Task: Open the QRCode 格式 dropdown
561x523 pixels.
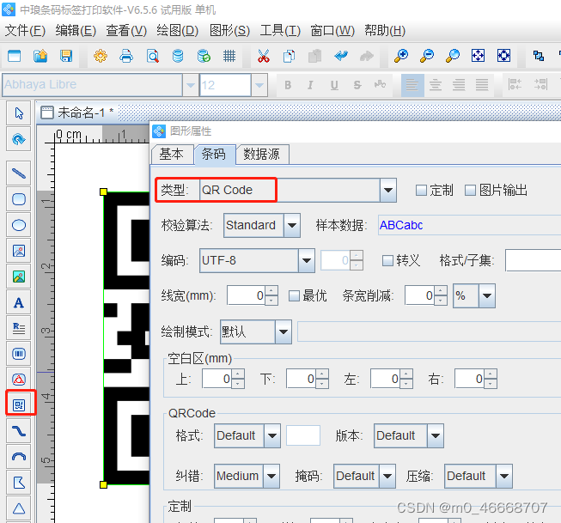Action: (x=272, y=435)
